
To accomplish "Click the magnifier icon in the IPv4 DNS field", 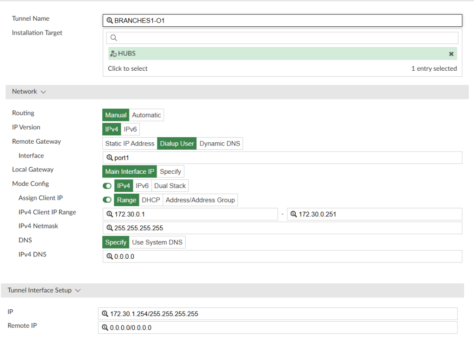I will (109, 256).
